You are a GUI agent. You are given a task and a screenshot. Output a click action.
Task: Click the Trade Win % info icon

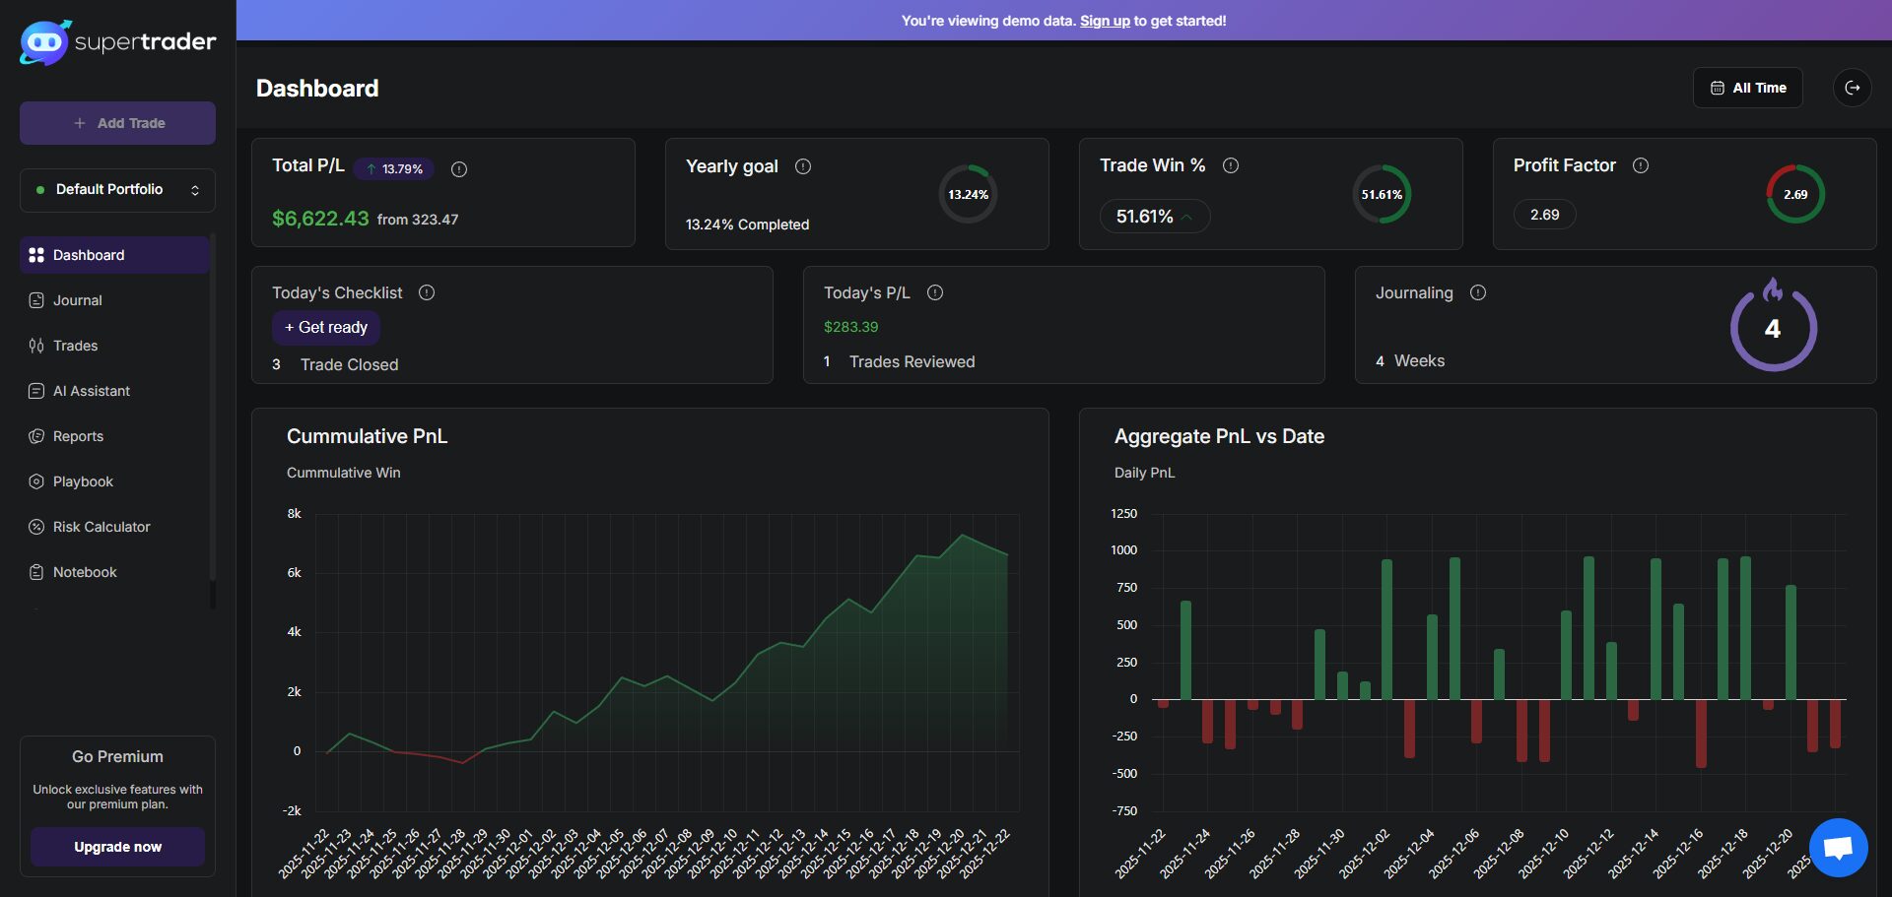coord(1231,165)
